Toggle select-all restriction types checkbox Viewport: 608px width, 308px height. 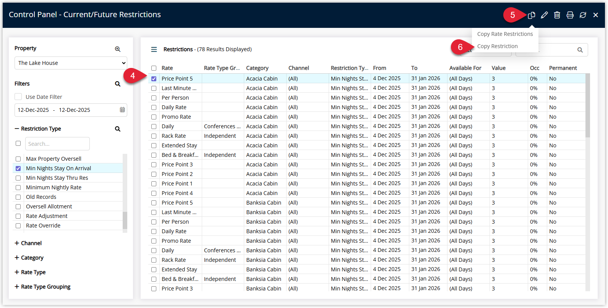[x=18, y=144]
